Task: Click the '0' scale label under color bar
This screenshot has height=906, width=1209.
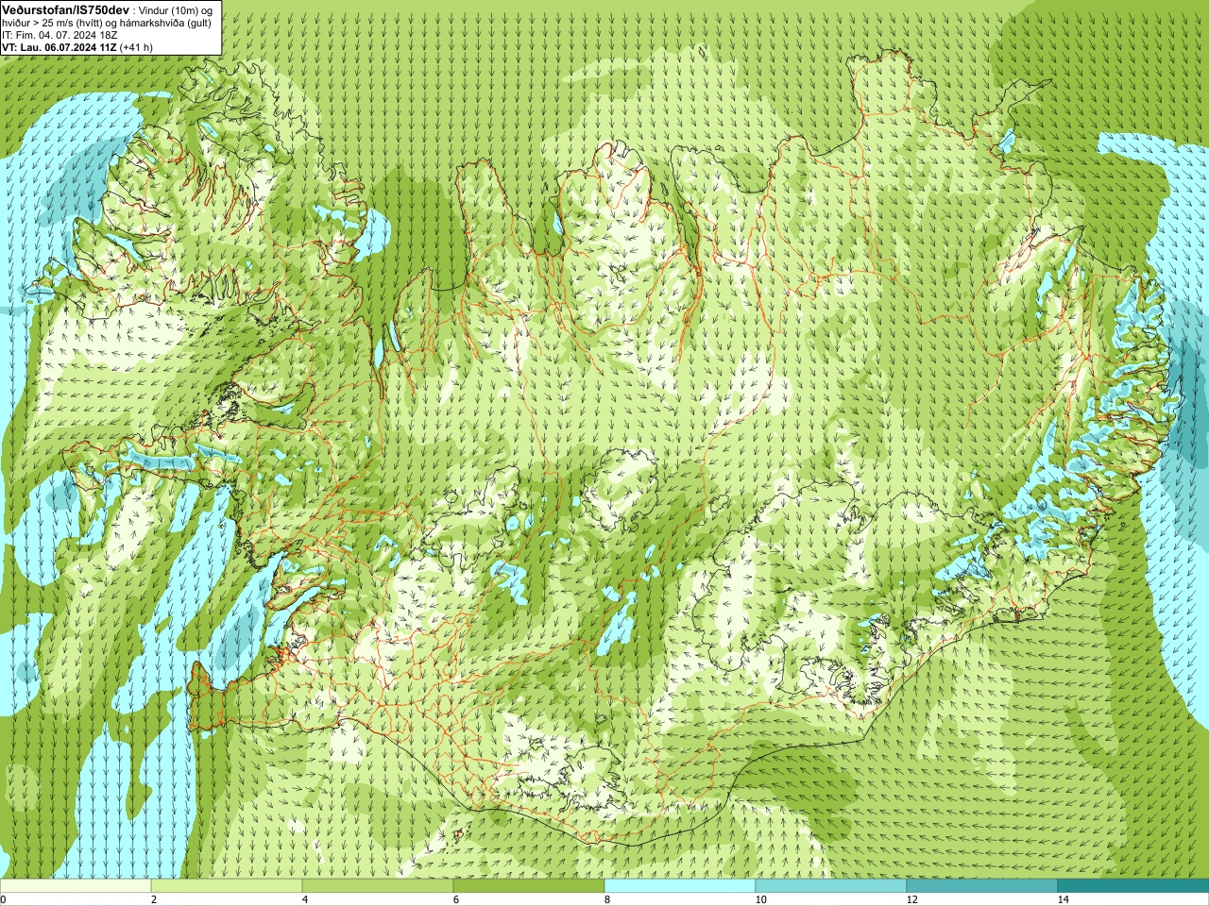Action: [x=3, y=899]
